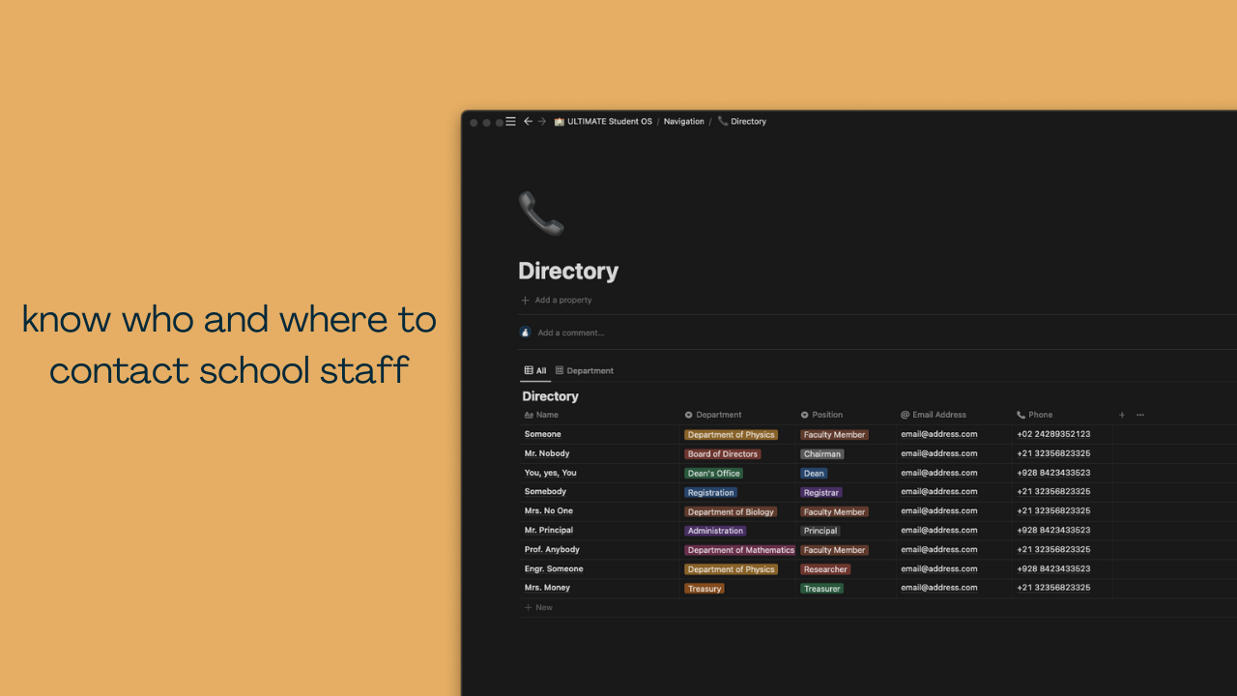Click the Add a comment field
Image resolution: width=1237 pixels, height=696 pixels.
(x=571, y=333)
